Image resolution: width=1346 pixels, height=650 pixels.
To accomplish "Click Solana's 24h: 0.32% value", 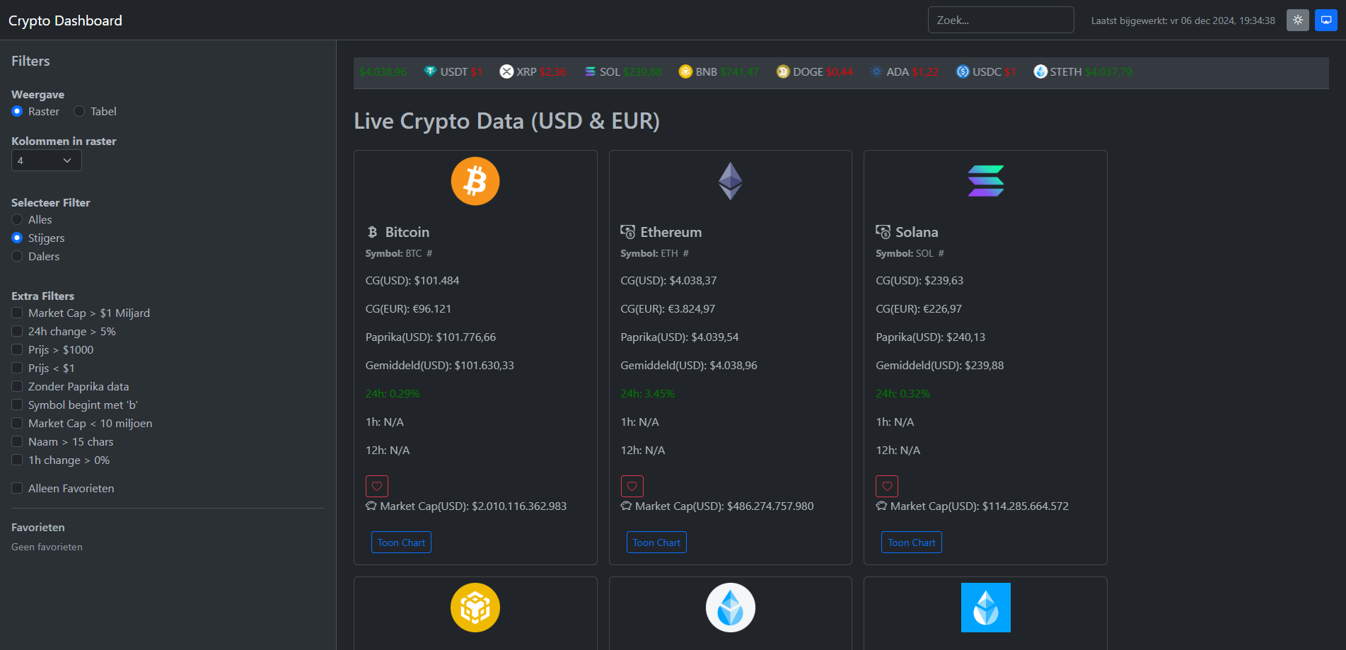I will click(903, 393).
